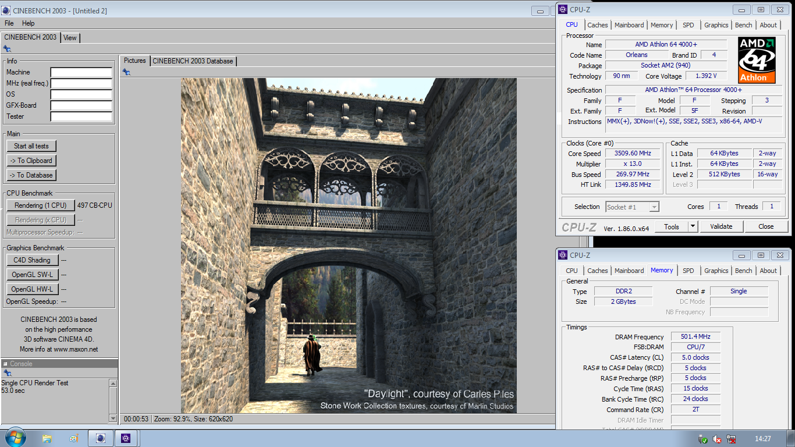Click the OS input field
Image resolution: width=795 pixels, height=447 pixels.
[x=81, y=94]
